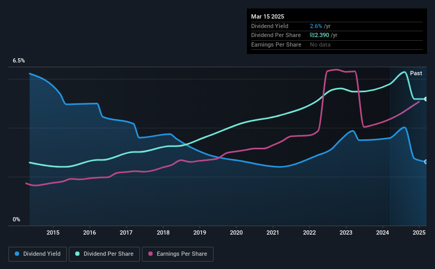
Task: Click the teal Dividend Per Share legend dot
Action: 77,254
